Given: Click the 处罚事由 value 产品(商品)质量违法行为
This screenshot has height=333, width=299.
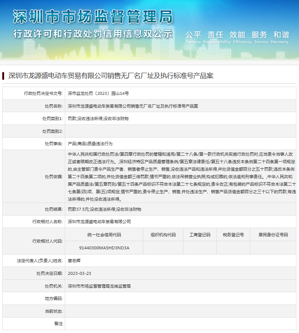Looking at the screenshot, I should tap(90, 144).
